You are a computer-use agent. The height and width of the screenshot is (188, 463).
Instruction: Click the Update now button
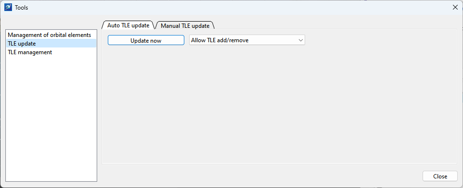coord(146,40)
